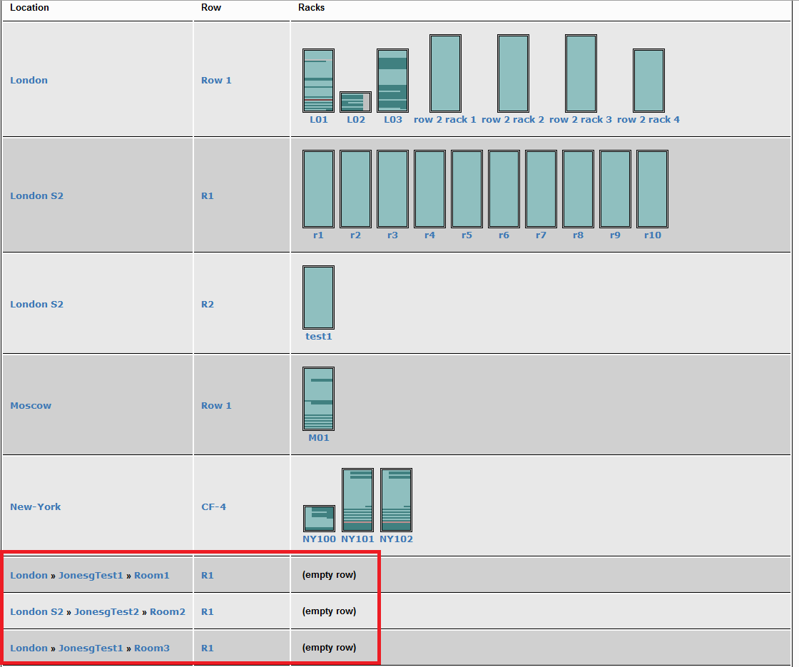The height and width of the screenshot is (667, 799).
Task: Select the Room3 link
Action: 152,648
